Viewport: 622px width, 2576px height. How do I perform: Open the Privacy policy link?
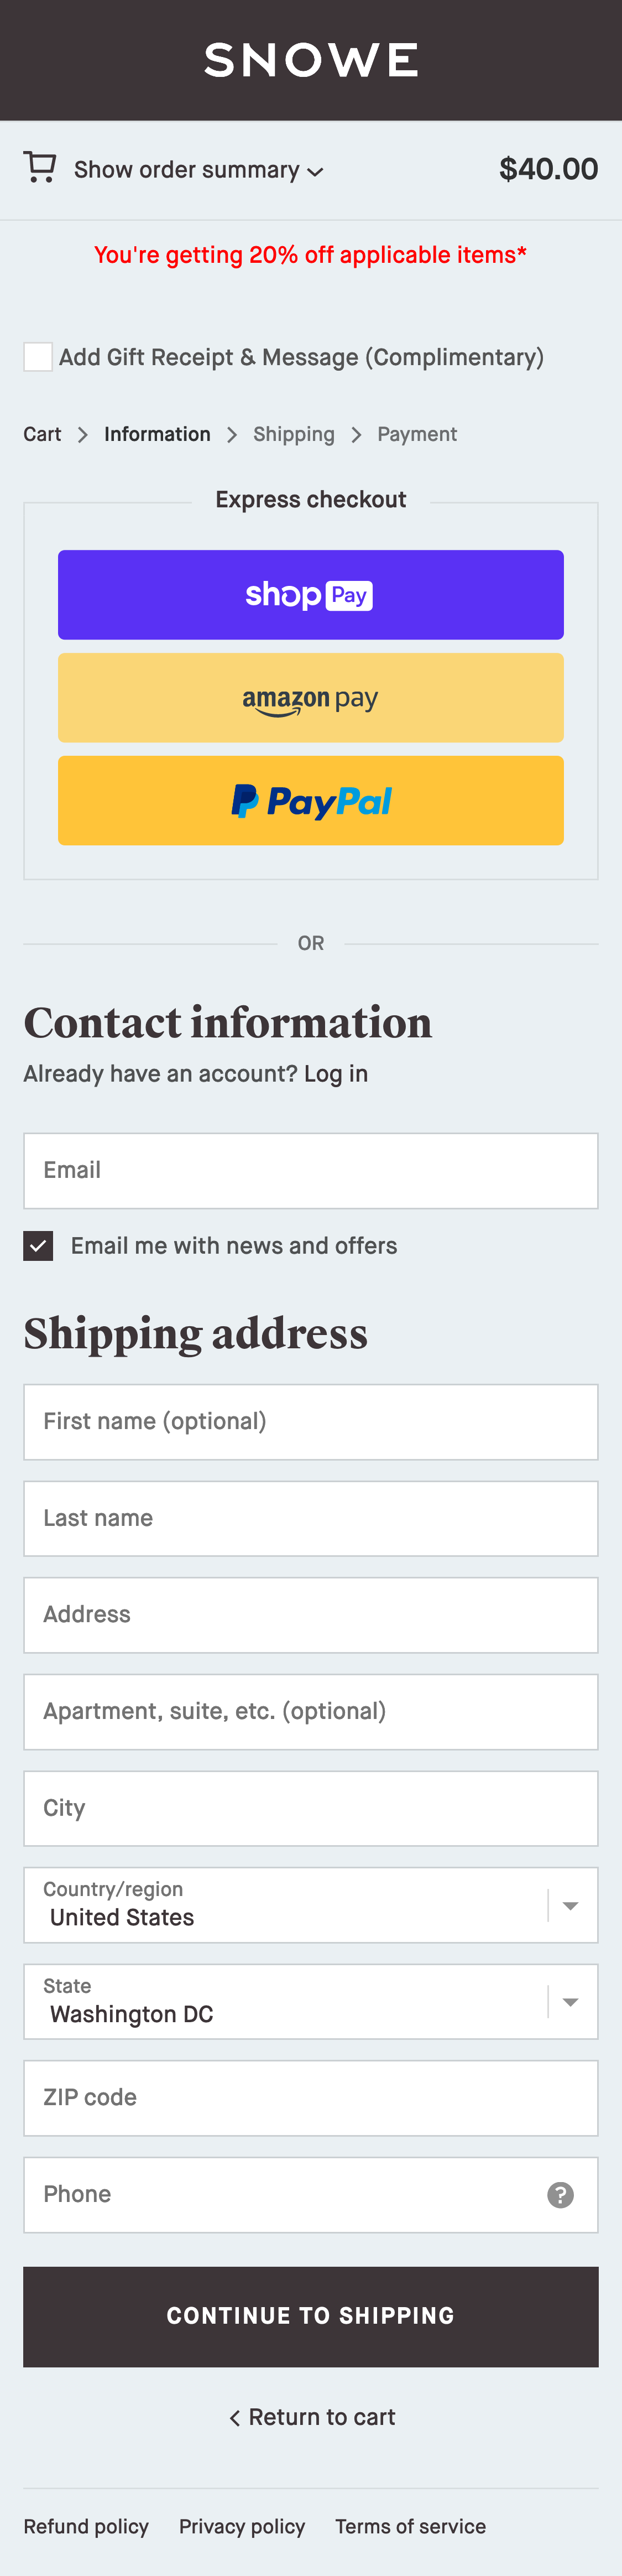coord(242,2527)
